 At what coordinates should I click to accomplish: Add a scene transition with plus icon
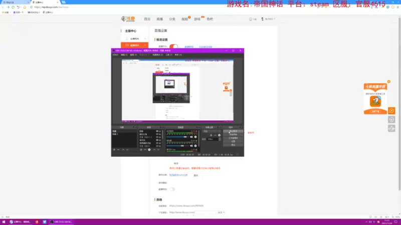click(x=211, y=135)
